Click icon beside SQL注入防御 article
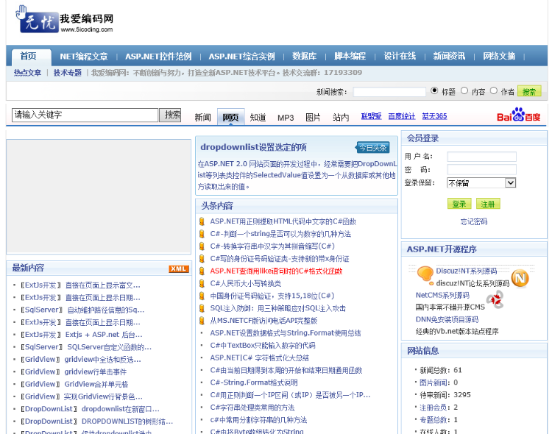 [202, 308]
